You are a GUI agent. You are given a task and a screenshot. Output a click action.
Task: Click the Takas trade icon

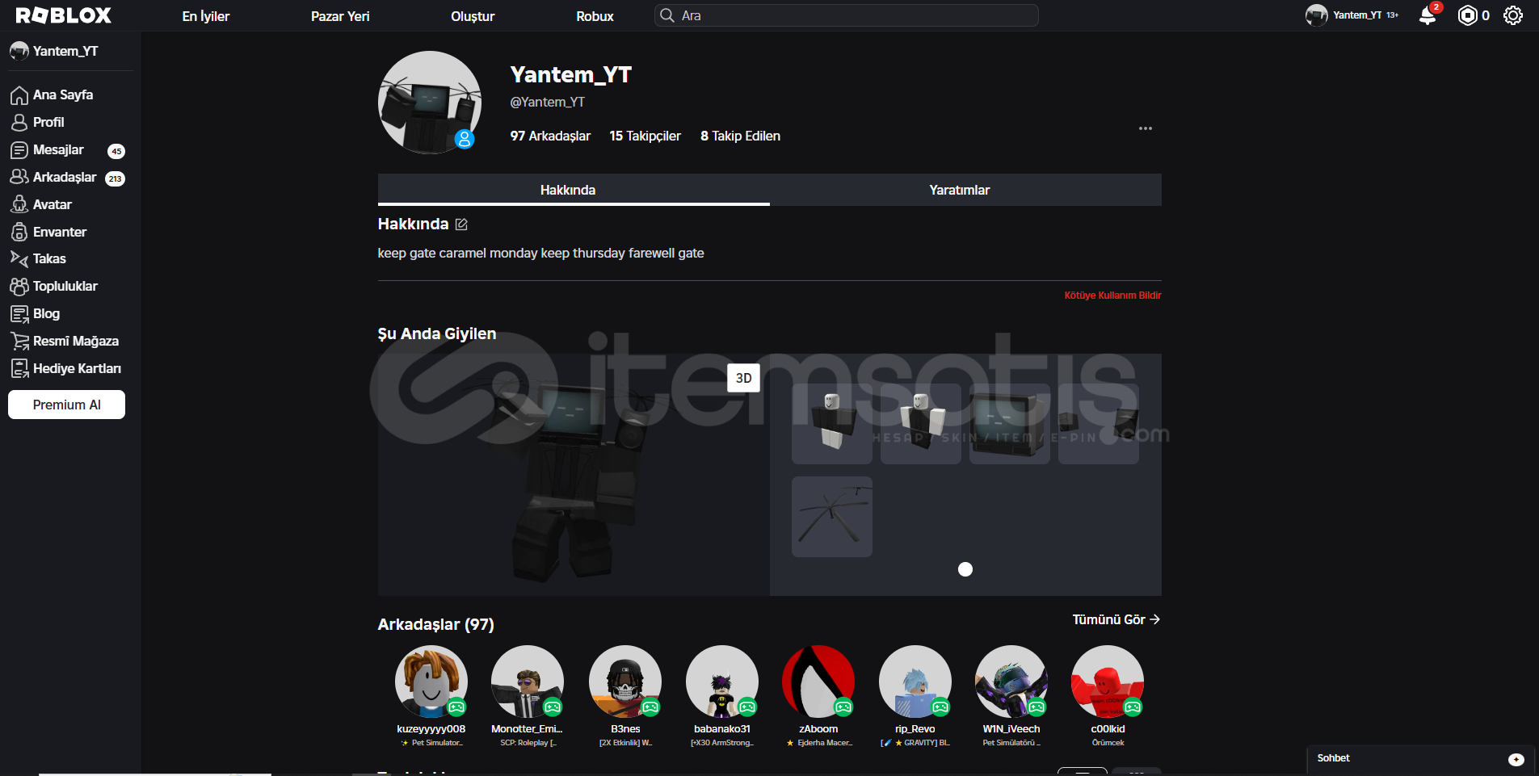pos(19,258)
